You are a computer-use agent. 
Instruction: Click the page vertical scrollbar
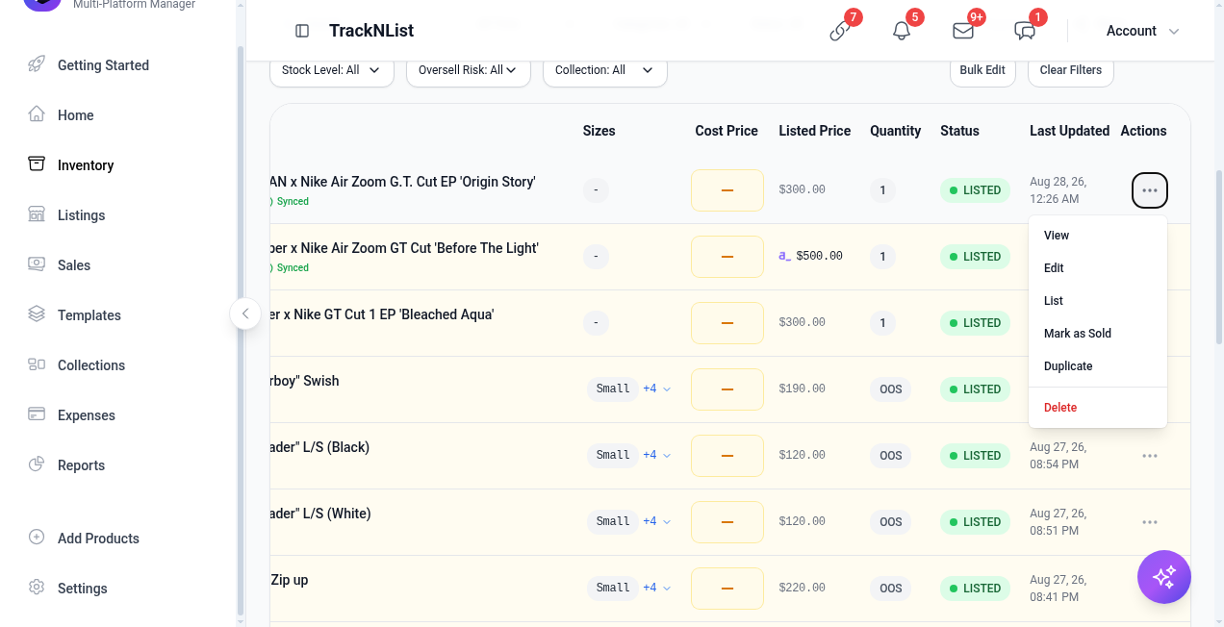(x=1219, y=258)
